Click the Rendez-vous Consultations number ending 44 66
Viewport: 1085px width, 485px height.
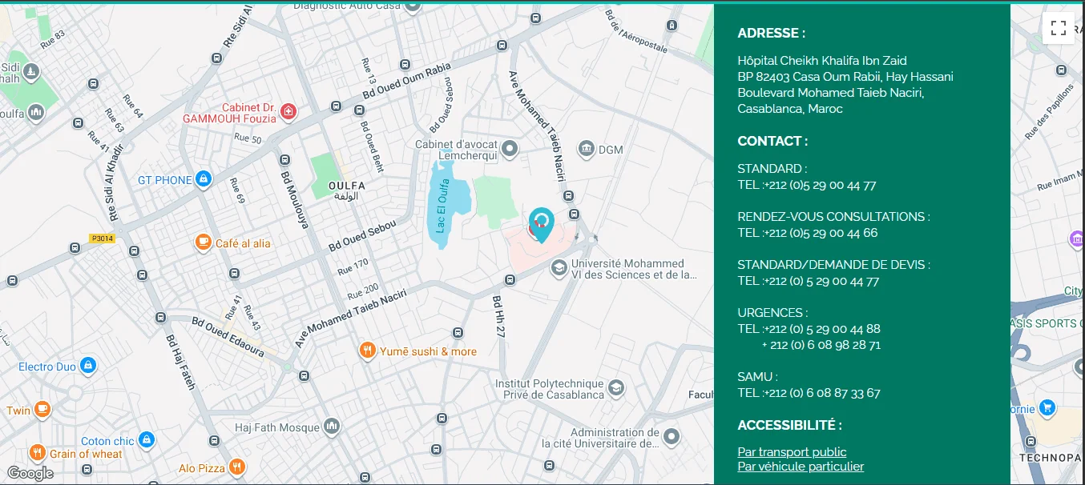point(821,233)
